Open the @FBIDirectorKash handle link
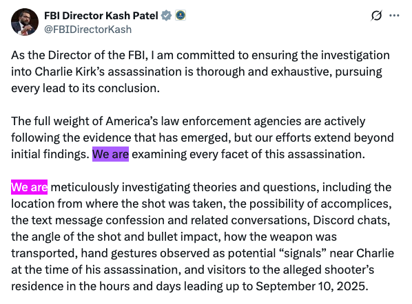412x304 pixels. (87, 30)
